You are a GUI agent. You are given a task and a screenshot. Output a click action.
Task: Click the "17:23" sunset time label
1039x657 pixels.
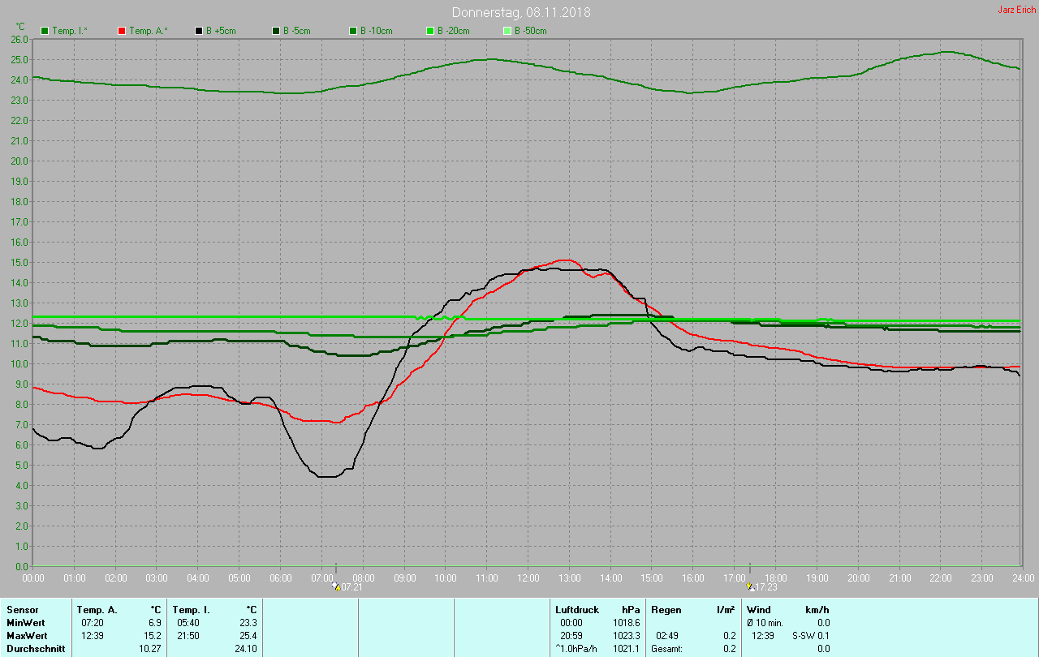point(765,586)
